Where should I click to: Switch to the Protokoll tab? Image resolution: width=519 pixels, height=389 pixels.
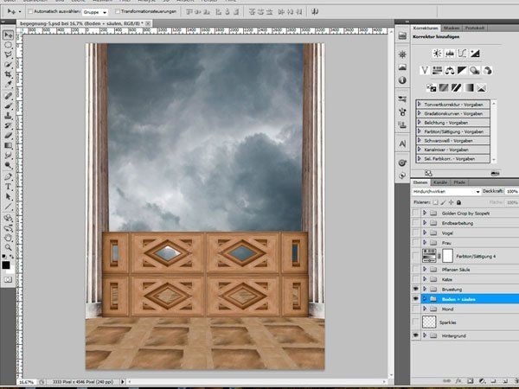475,29
